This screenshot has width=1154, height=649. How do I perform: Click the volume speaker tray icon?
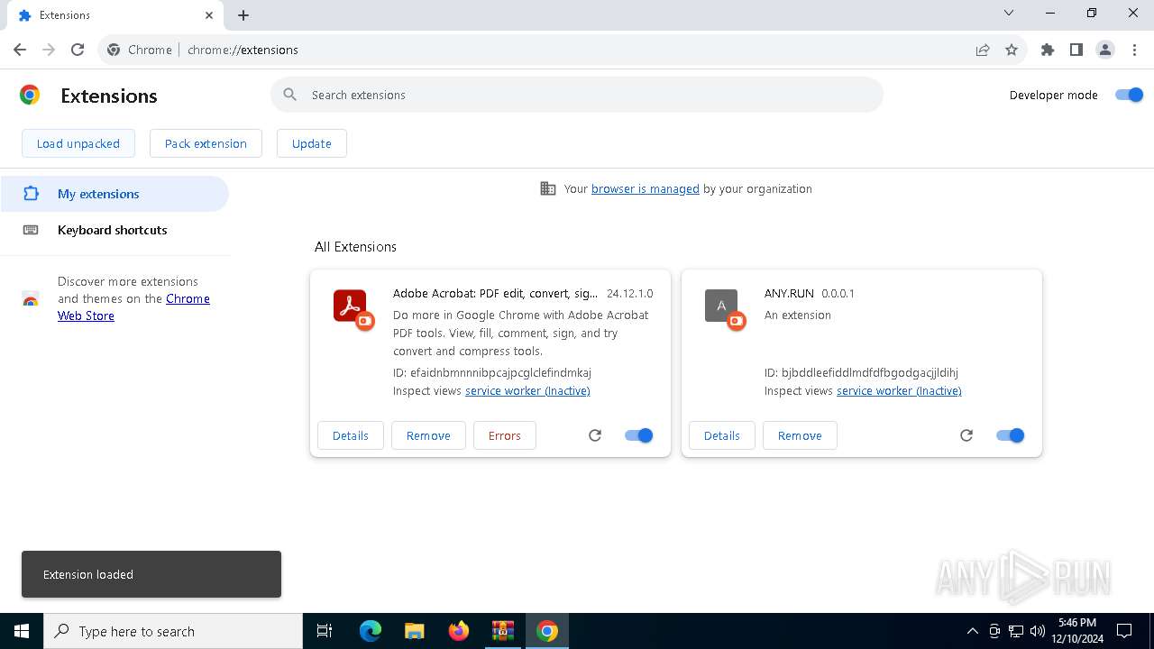click(1038, 631)
